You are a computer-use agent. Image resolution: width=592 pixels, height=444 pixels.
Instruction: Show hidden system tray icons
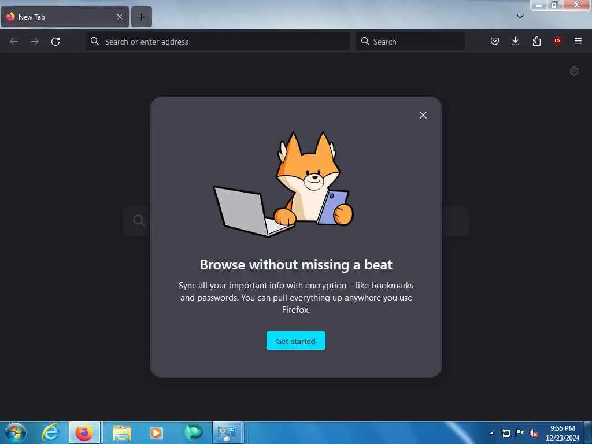(x=491, y=433)
